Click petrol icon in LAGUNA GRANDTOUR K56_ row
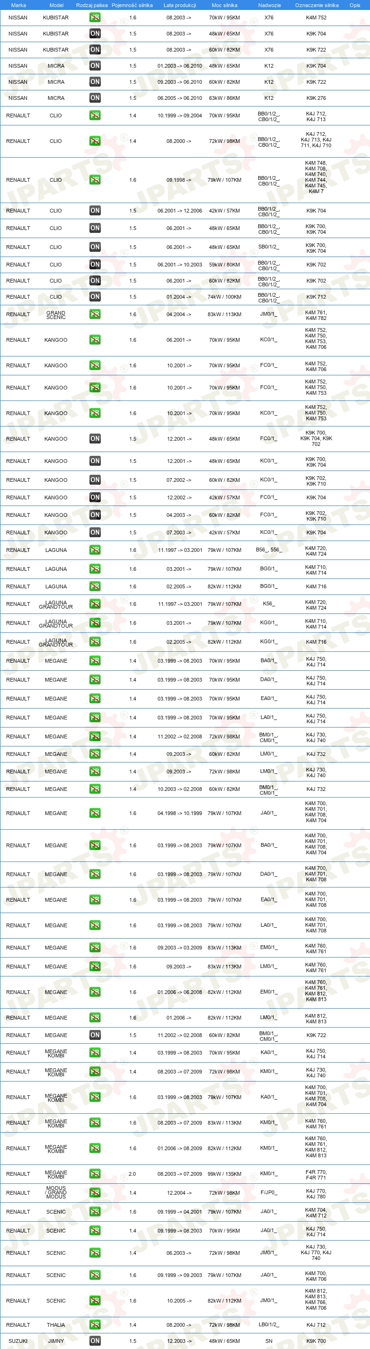 (95, 604)
